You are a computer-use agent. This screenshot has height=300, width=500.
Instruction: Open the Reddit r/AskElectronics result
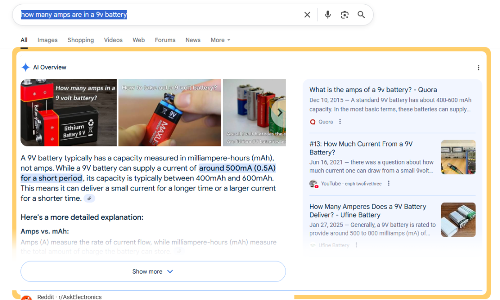(x=69, y=297)
